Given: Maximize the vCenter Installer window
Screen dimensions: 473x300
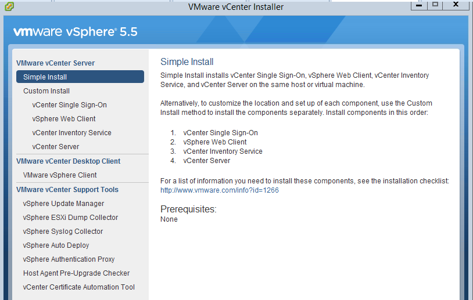Looking at the screenshot, I should click(x=435, y=5).
